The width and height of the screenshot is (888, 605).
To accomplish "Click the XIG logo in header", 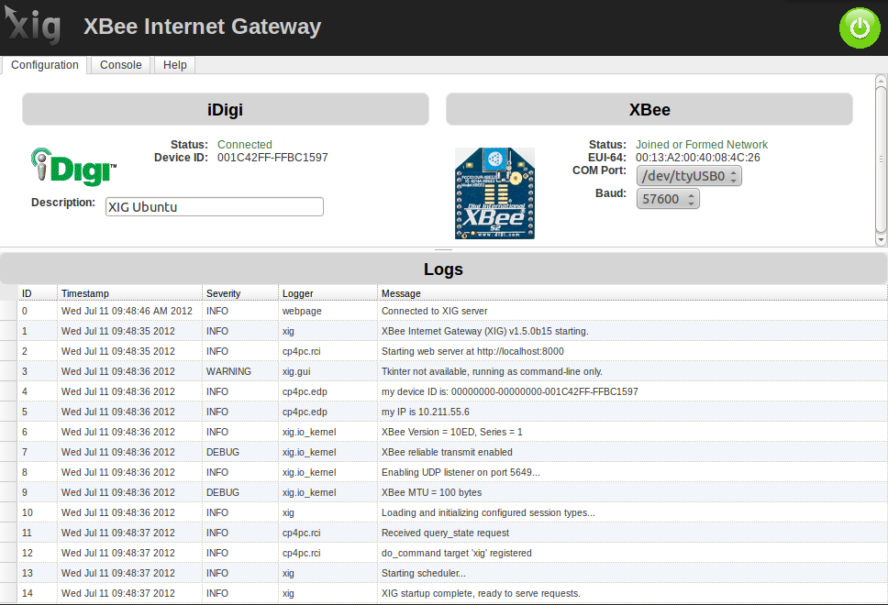I will pyautogui.click(x=33, y=26).
